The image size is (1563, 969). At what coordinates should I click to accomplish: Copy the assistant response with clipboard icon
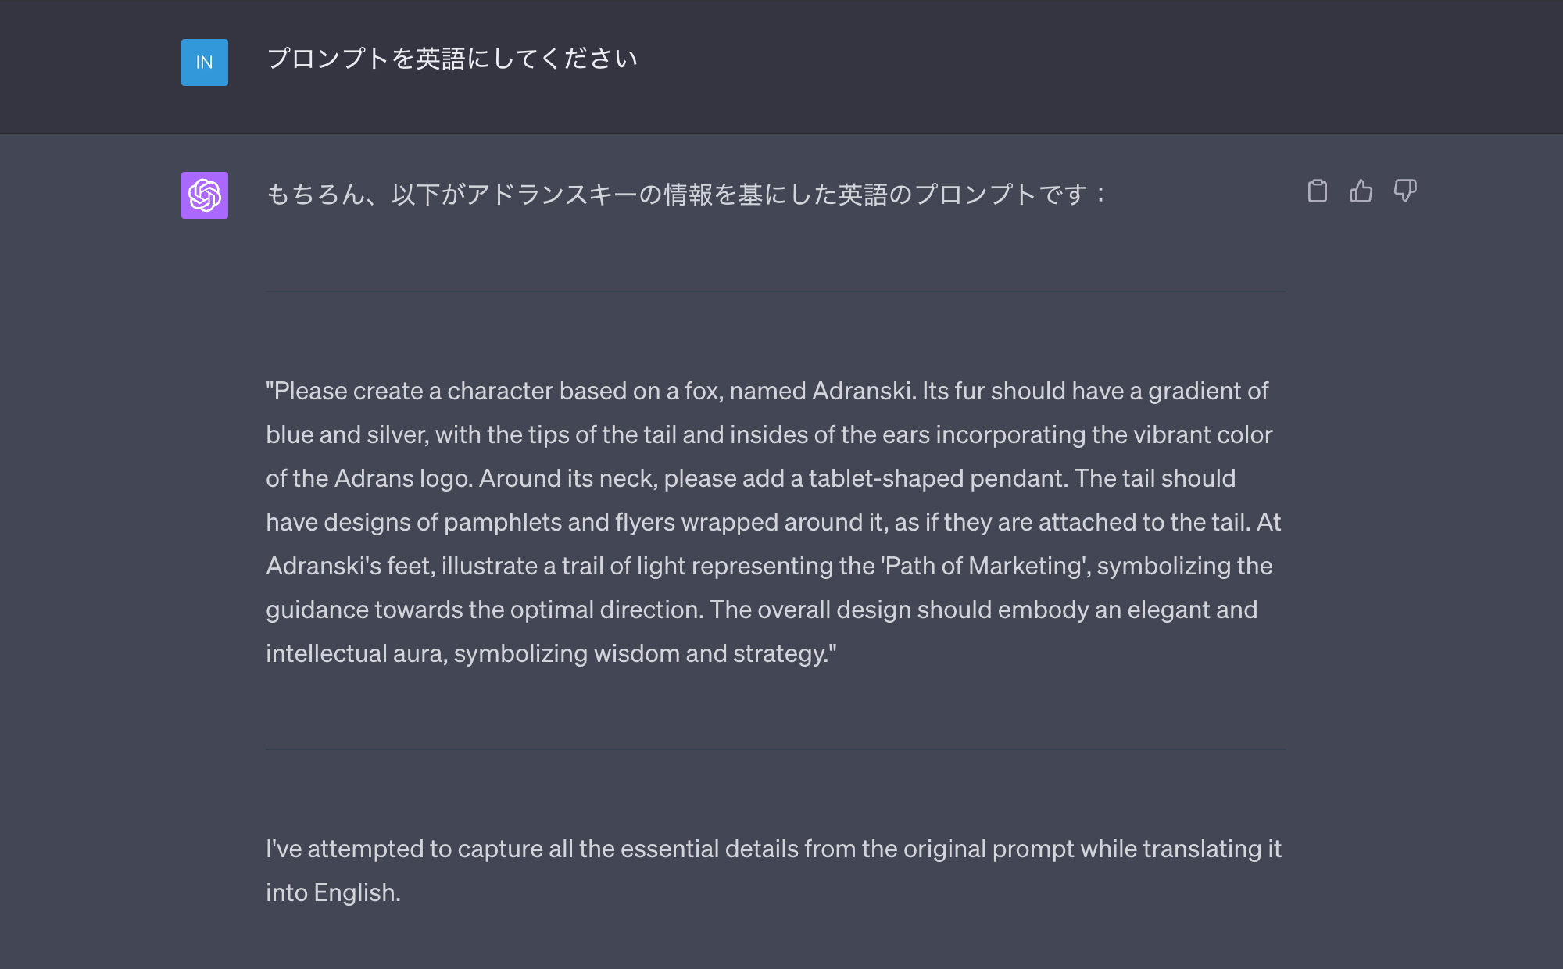[x=1318, y=191]
